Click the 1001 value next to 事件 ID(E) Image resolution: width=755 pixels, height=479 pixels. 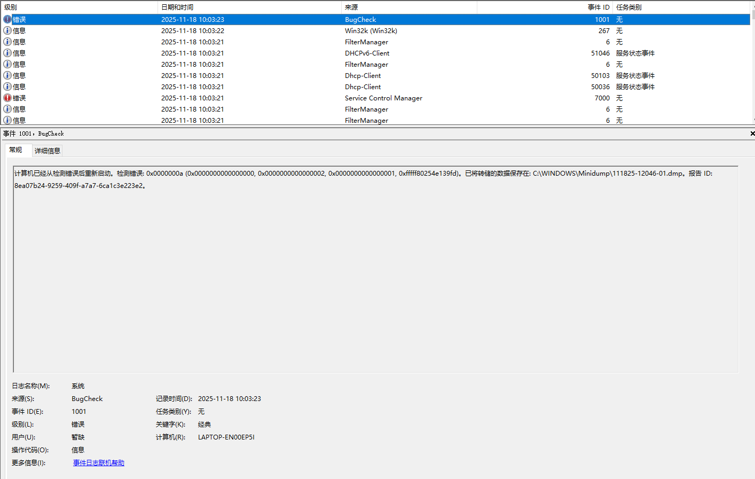(79, 411)
